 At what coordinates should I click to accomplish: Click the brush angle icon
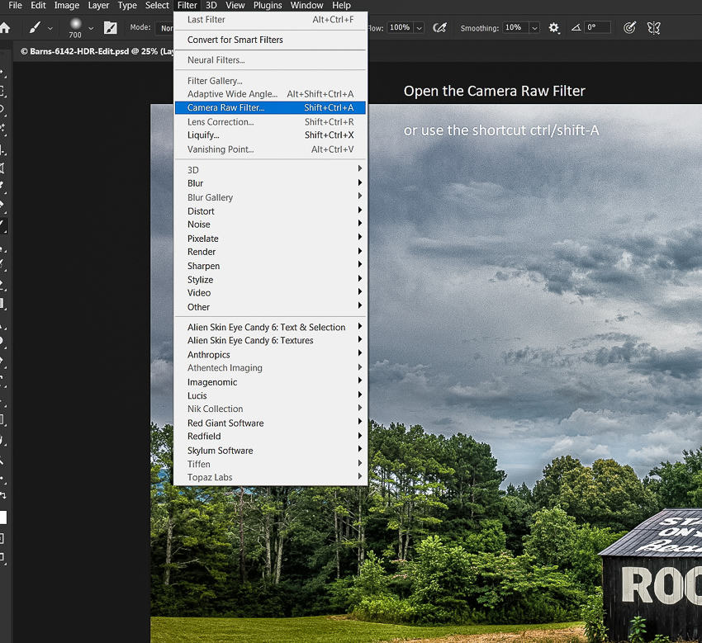[x=576, y=28]
